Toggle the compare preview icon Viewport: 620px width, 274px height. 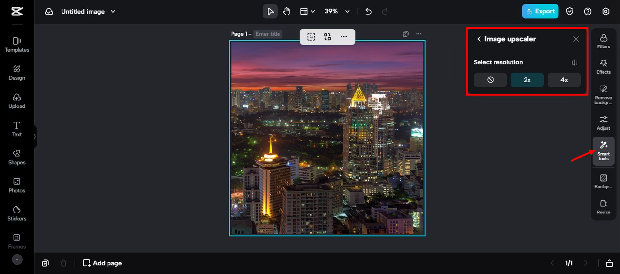click(574, 62)
